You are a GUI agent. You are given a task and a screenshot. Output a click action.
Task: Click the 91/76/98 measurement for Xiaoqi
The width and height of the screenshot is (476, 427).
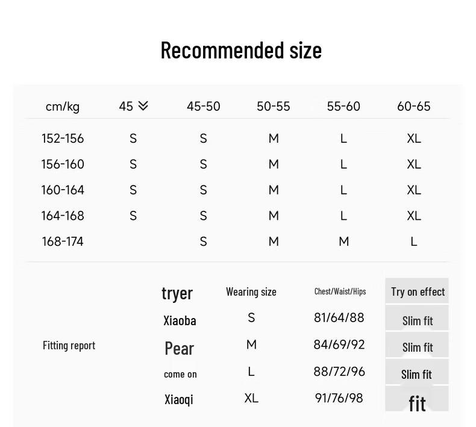point(339,398)
